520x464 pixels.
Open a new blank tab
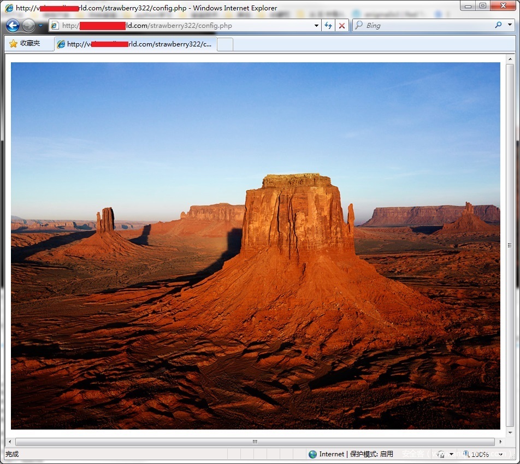point(225,44)
